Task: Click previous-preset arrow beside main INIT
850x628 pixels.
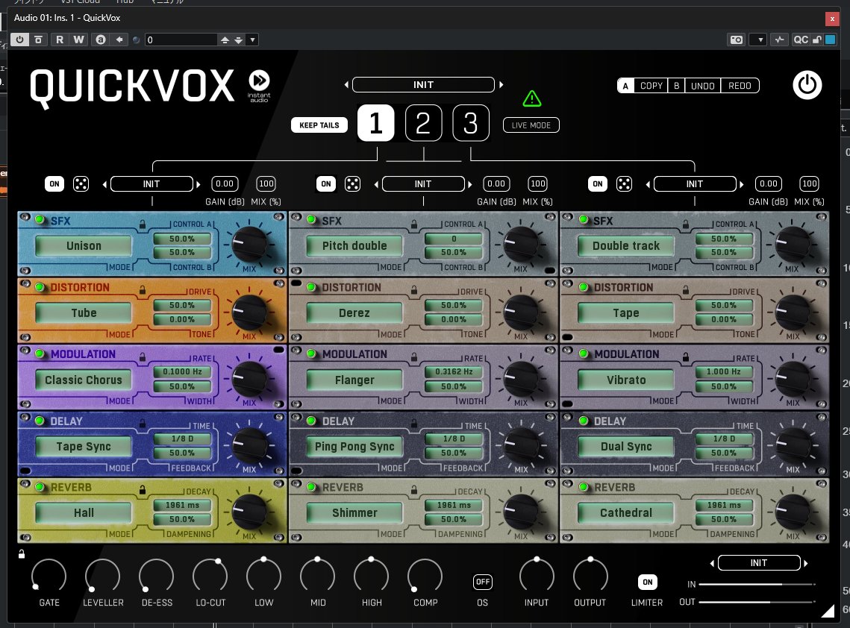Action: (x=346, y=84)
